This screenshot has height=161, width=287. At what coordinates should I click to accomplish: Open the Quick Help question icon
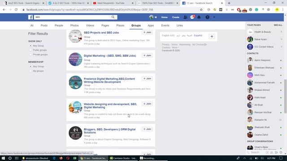tap(207, 17)
